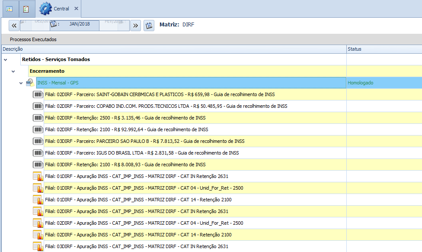Select the JAN/2018 period in timeline
Image resolution: width=422 pixels, height=252 pixels.
(x=79, y=24)
